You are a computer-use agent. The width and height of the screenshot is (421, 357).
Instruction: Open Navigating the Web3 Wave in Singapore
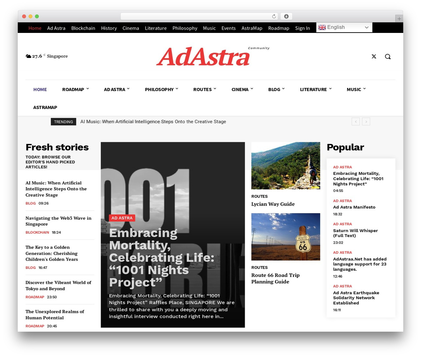(x=59, y=221)
